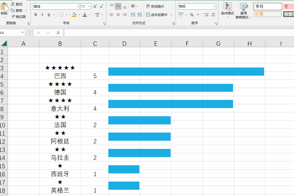Select column B header
The width and height of the screenshot is (294, 196).
pos(60,44)
